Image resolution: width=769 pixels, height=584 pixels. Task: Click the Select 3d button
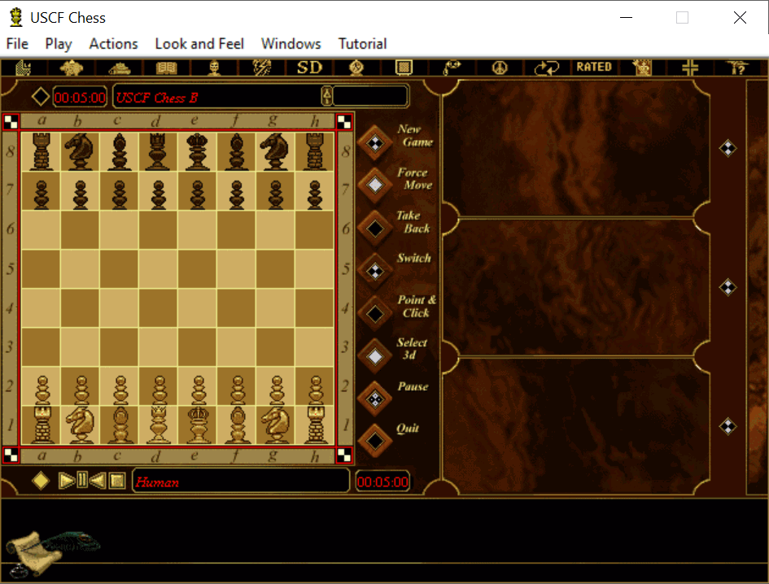click(x=375, y=356)
